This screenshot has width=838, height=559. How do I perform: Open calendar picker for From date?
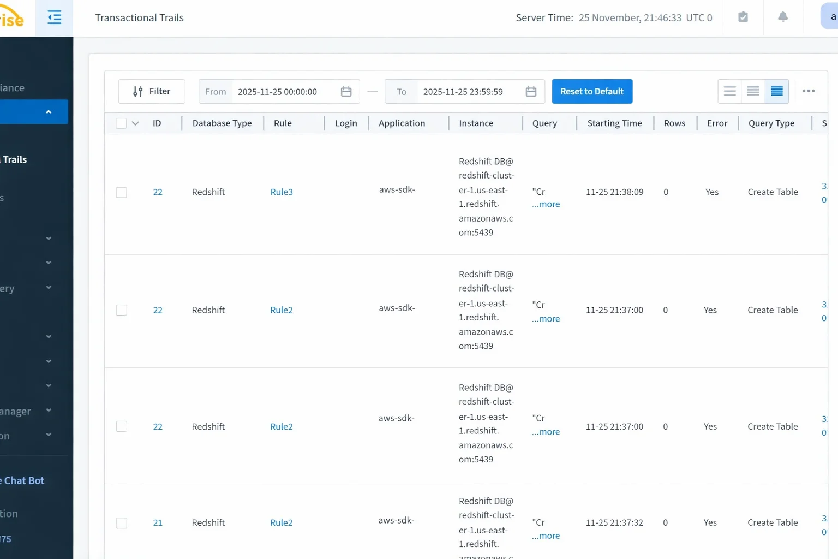coord(346,92)
